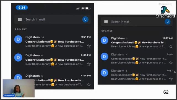Open Digitstem thread received at 4:54 PM
This screenshot has width=177, height=100.
pos(53,80)
